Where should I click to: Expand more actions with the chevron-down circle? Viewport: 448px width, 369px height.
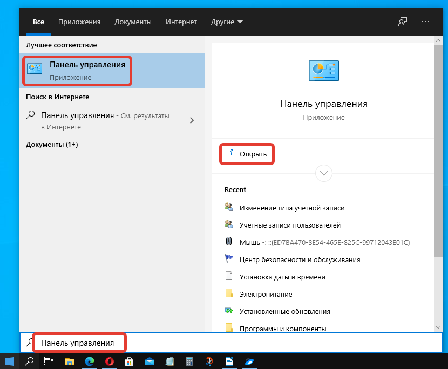(x=324, y=173)
